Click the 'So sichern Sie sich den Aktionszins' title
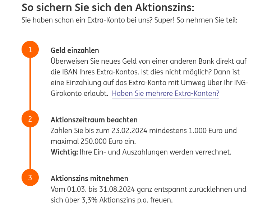Screen dimensions: 258x205 tap(108, 8)
